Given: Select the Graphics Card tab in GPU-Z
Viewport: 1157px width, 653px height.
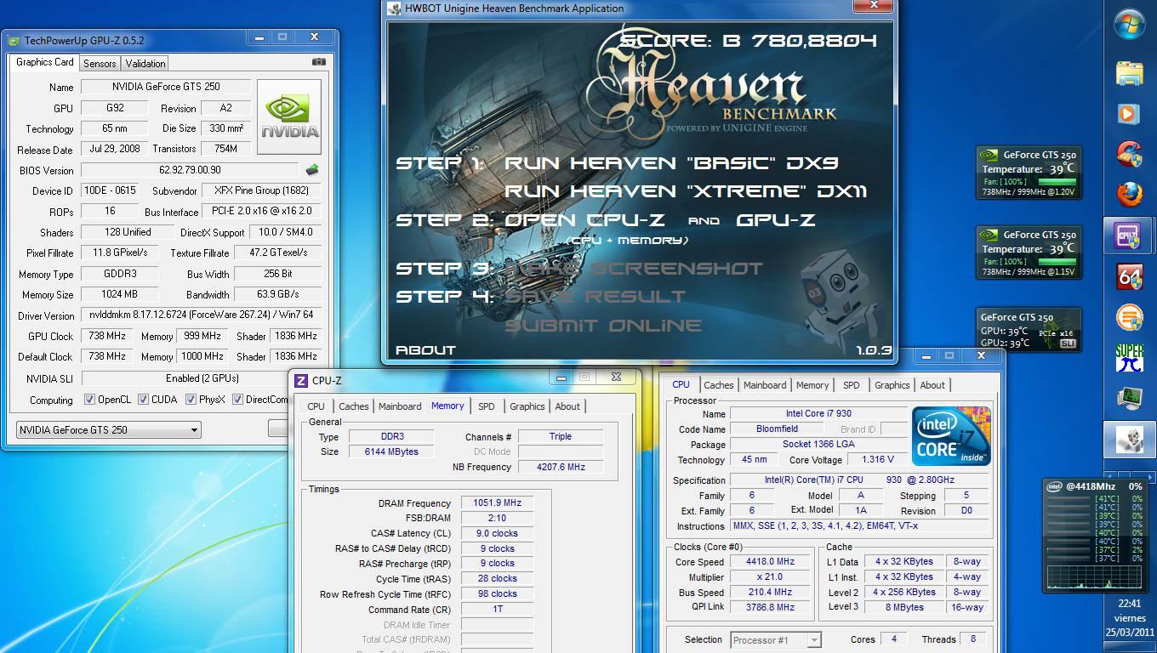Looking at the screenshot, I should pos(45,62).
